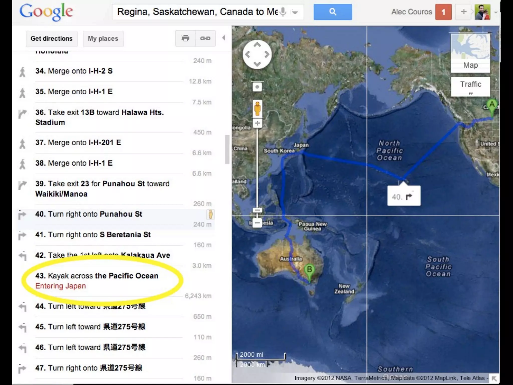Toggle the Traffic layer

click(x=470, y=84)
